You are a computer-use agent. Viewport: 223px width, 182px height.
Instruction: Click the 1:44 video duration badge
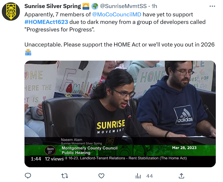coord(36,159)
